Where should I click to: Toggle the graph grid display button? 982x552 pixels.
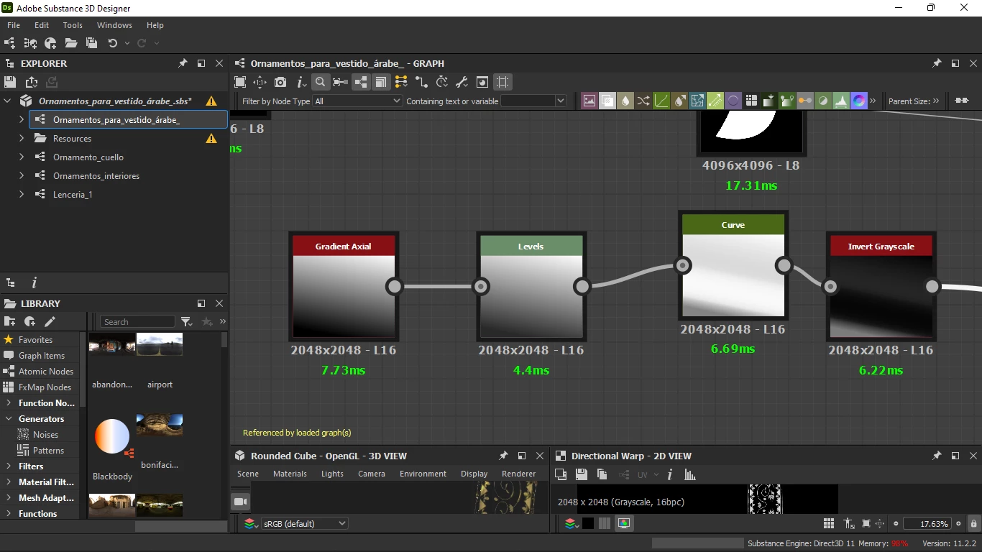(503, 82)
